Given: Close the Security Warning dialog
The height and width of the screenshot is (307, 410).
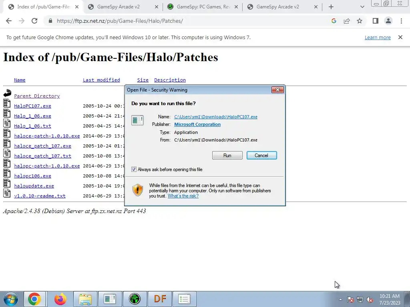Looking at the screenshot, I should pyautogui.click(x=277, y=90).
